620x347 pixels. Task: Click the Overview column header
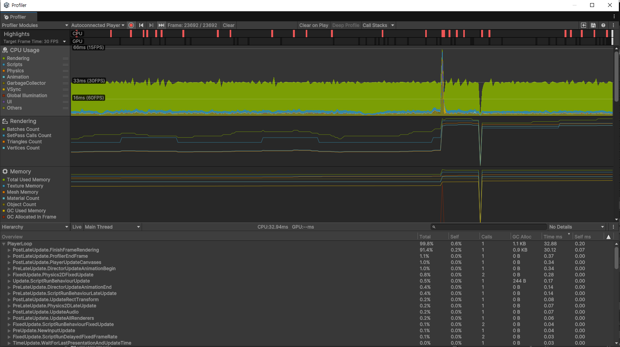209,237
